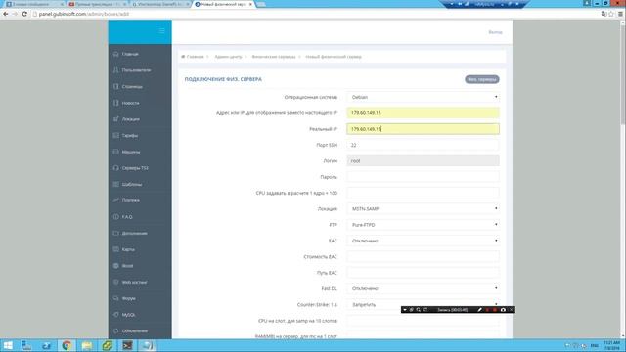Select the pencil tool on recorder bar
This screenshot has height=352, width=626.
pos(480,310)
